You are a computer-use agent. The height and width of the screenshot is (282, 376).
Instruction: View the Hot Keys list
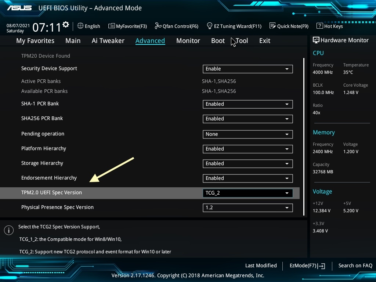coord(329,26)
